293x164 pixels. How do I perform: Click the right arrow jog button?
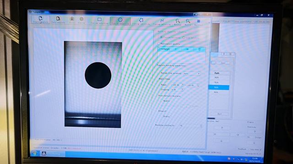[238, 135]
